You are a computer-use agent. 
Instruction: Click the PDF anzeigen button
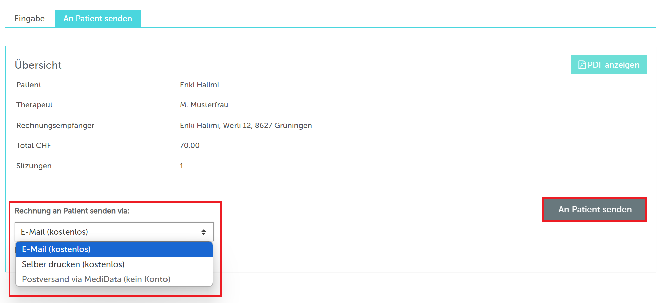tap(609, 65)
